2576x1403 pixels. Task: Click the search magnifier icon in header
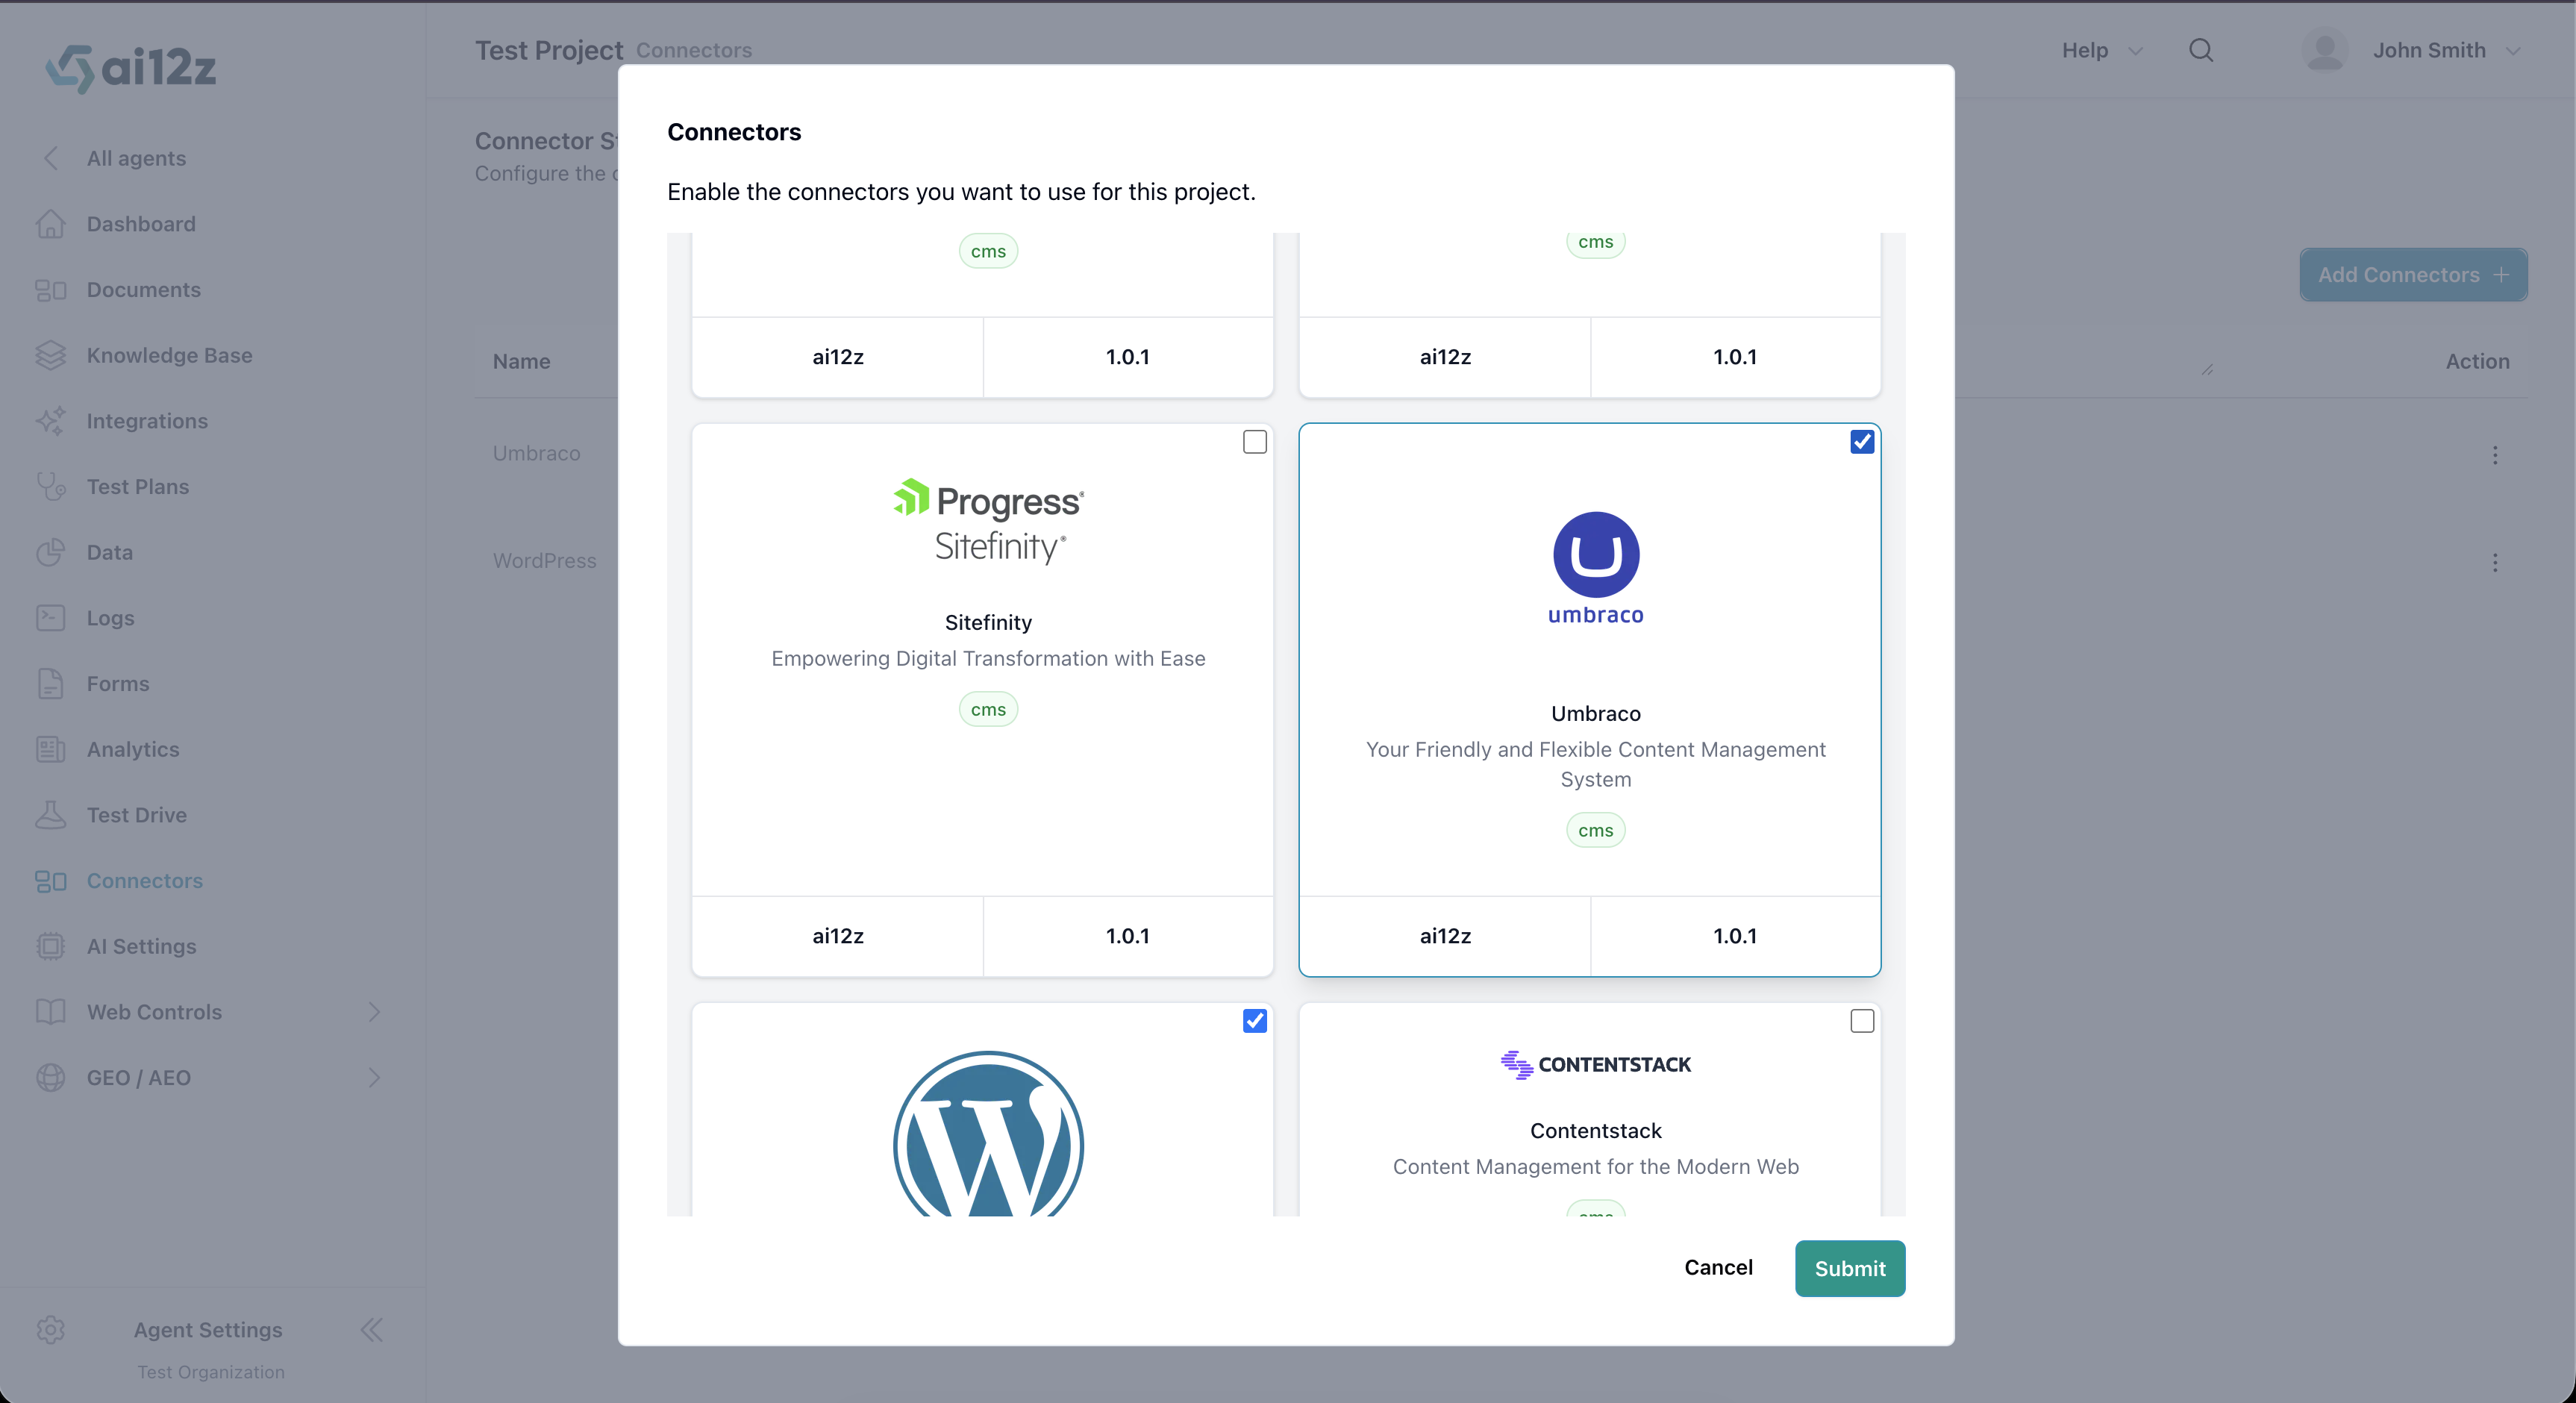click(x=2201, y=50)
